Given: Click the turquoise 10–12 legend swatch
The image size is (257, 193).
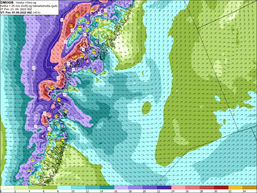Looking at the screenshot, I should click(x=78, y=187).
